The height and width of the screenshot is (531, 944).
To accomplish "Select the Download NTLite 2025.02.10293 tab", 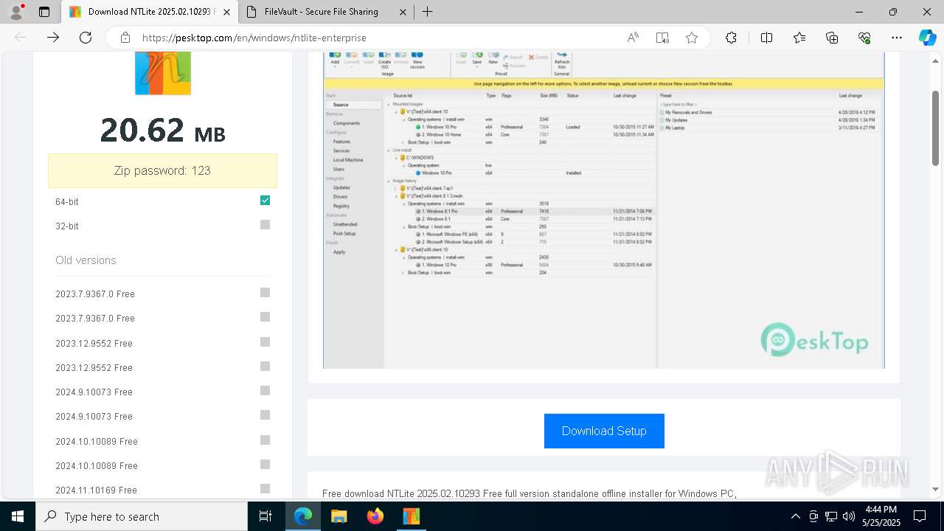I will 150,12.
